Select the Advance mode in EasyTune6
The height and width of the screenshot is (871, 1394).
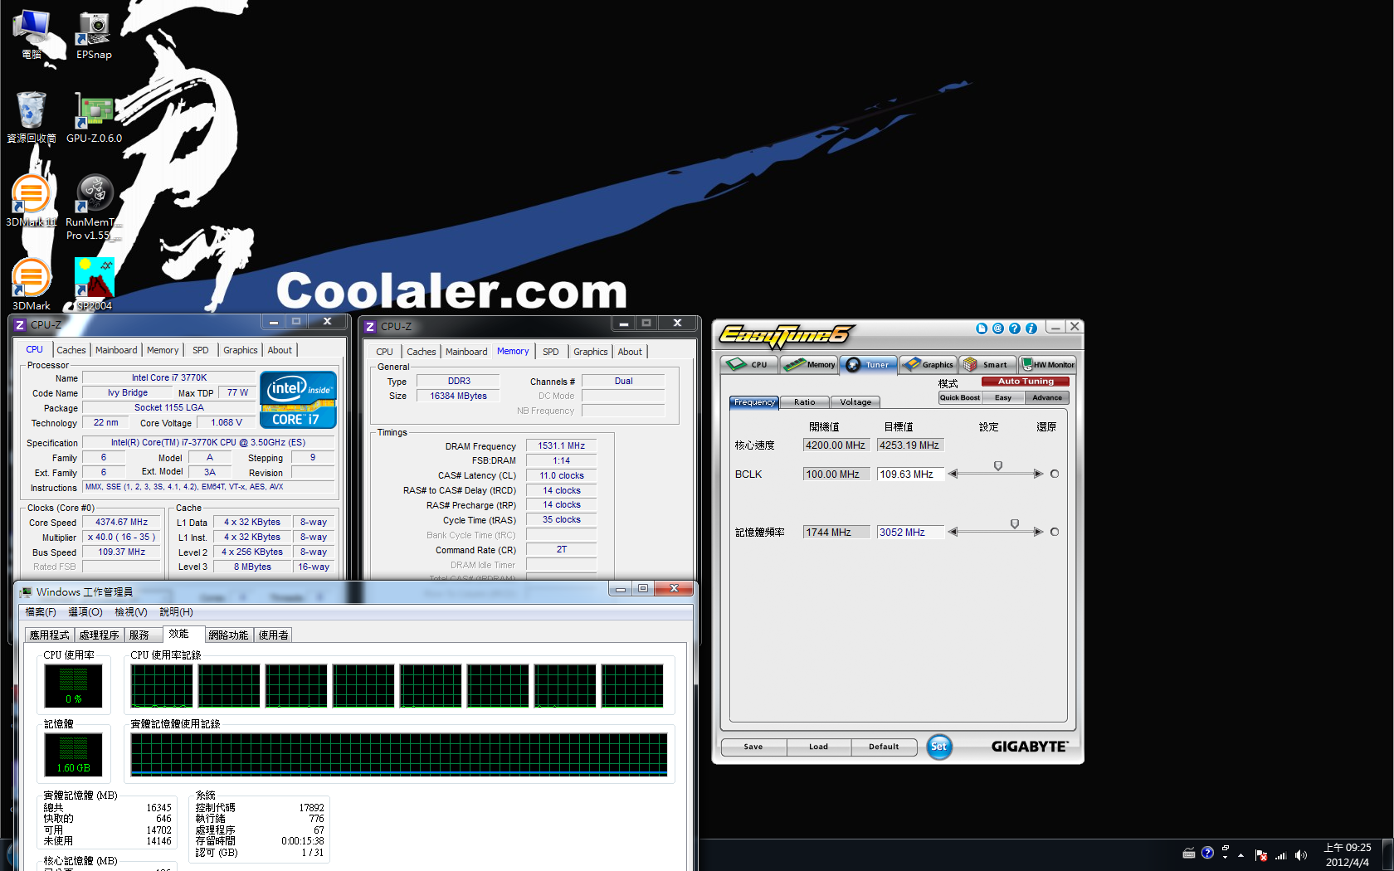[1047, 398]
